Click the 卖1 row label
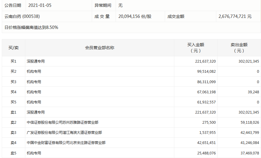The image size is (261, 158). coord(13,112)
